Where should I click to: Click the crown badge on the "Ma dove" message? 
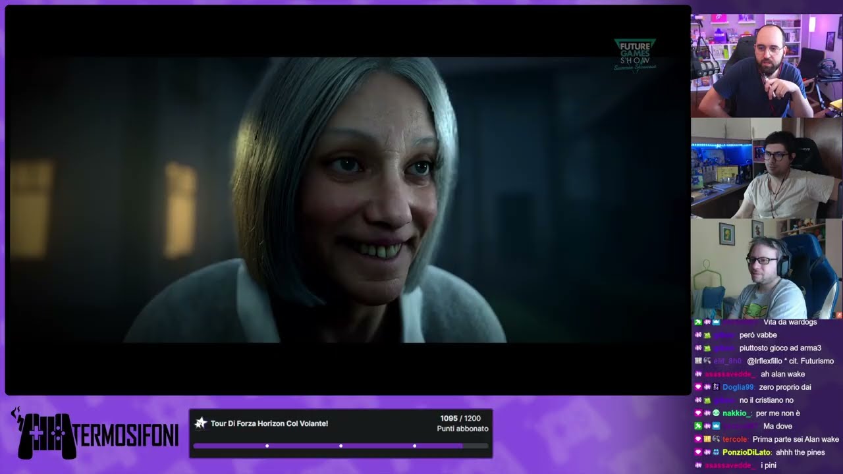(x=716, y=427)
